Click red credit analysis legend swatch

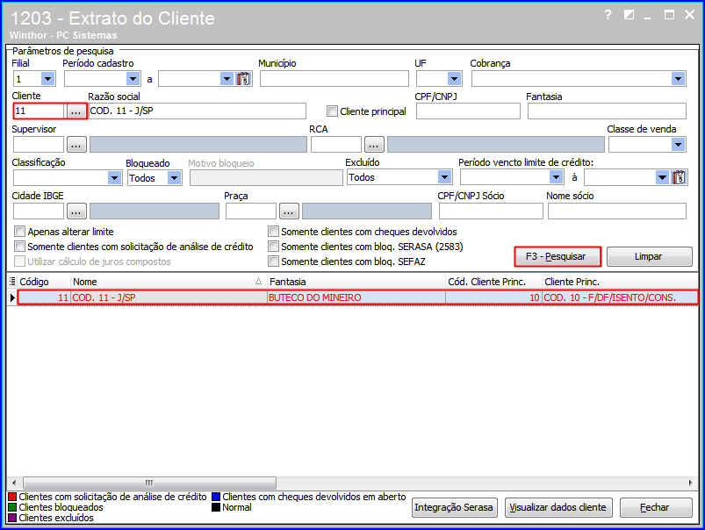coord(12,497)
